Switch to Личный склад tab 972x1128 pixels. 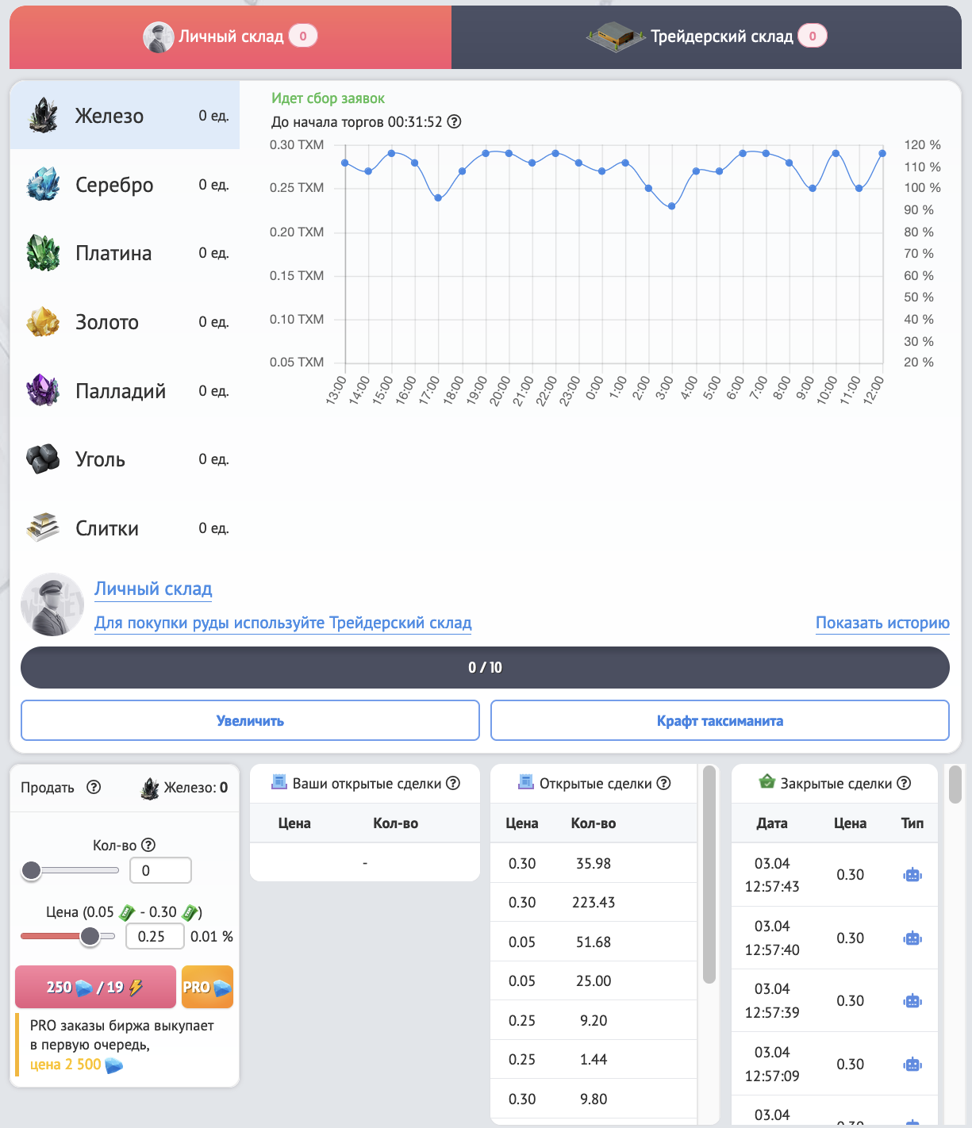(230, 36)
